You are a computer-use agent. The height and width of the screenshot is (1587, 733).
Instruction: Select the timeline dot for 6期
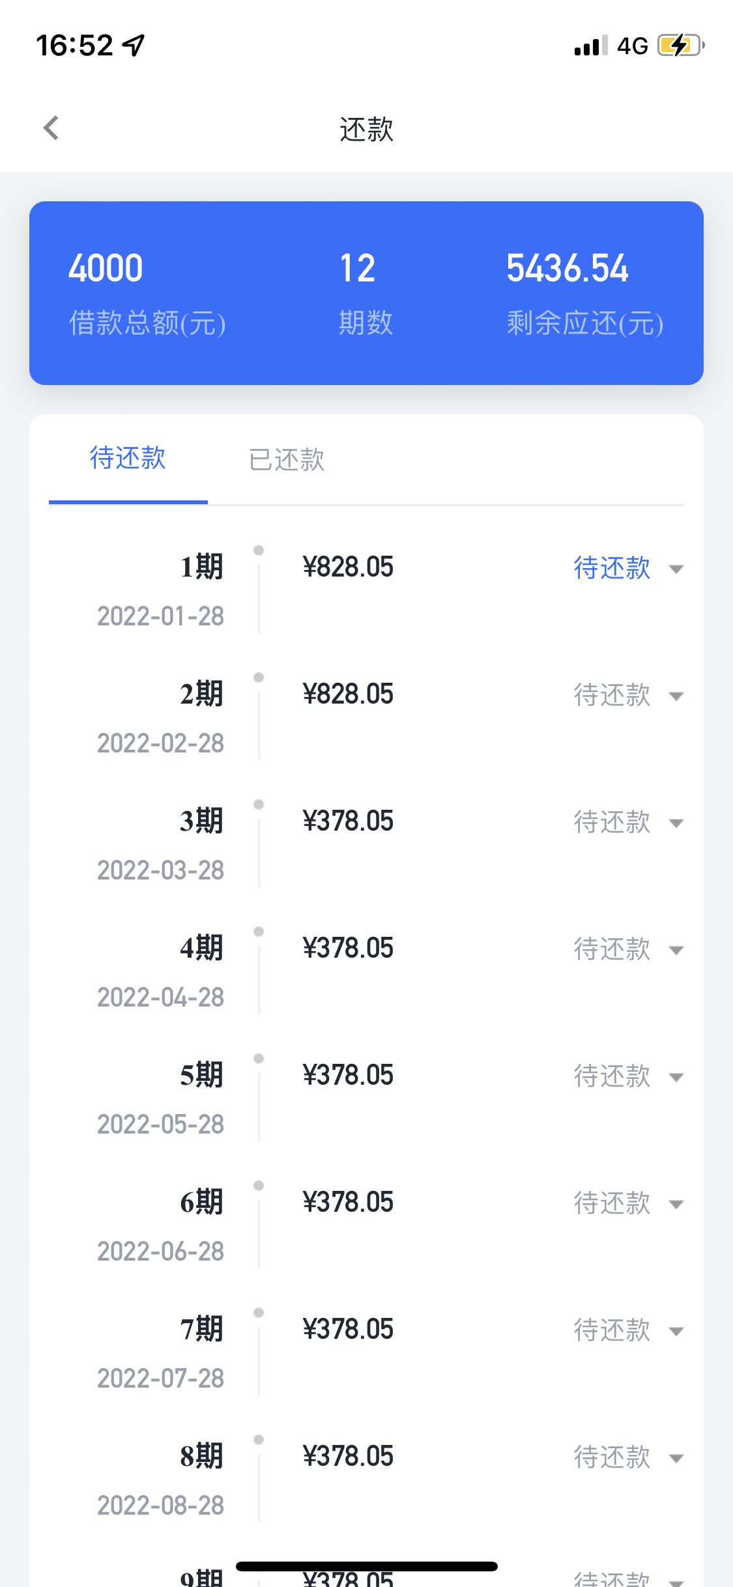(x=259, y=1185)
